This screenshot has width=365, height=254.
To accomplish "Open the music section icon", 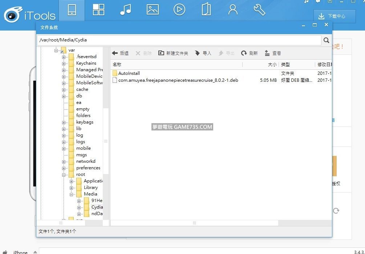I will [125, 10].
